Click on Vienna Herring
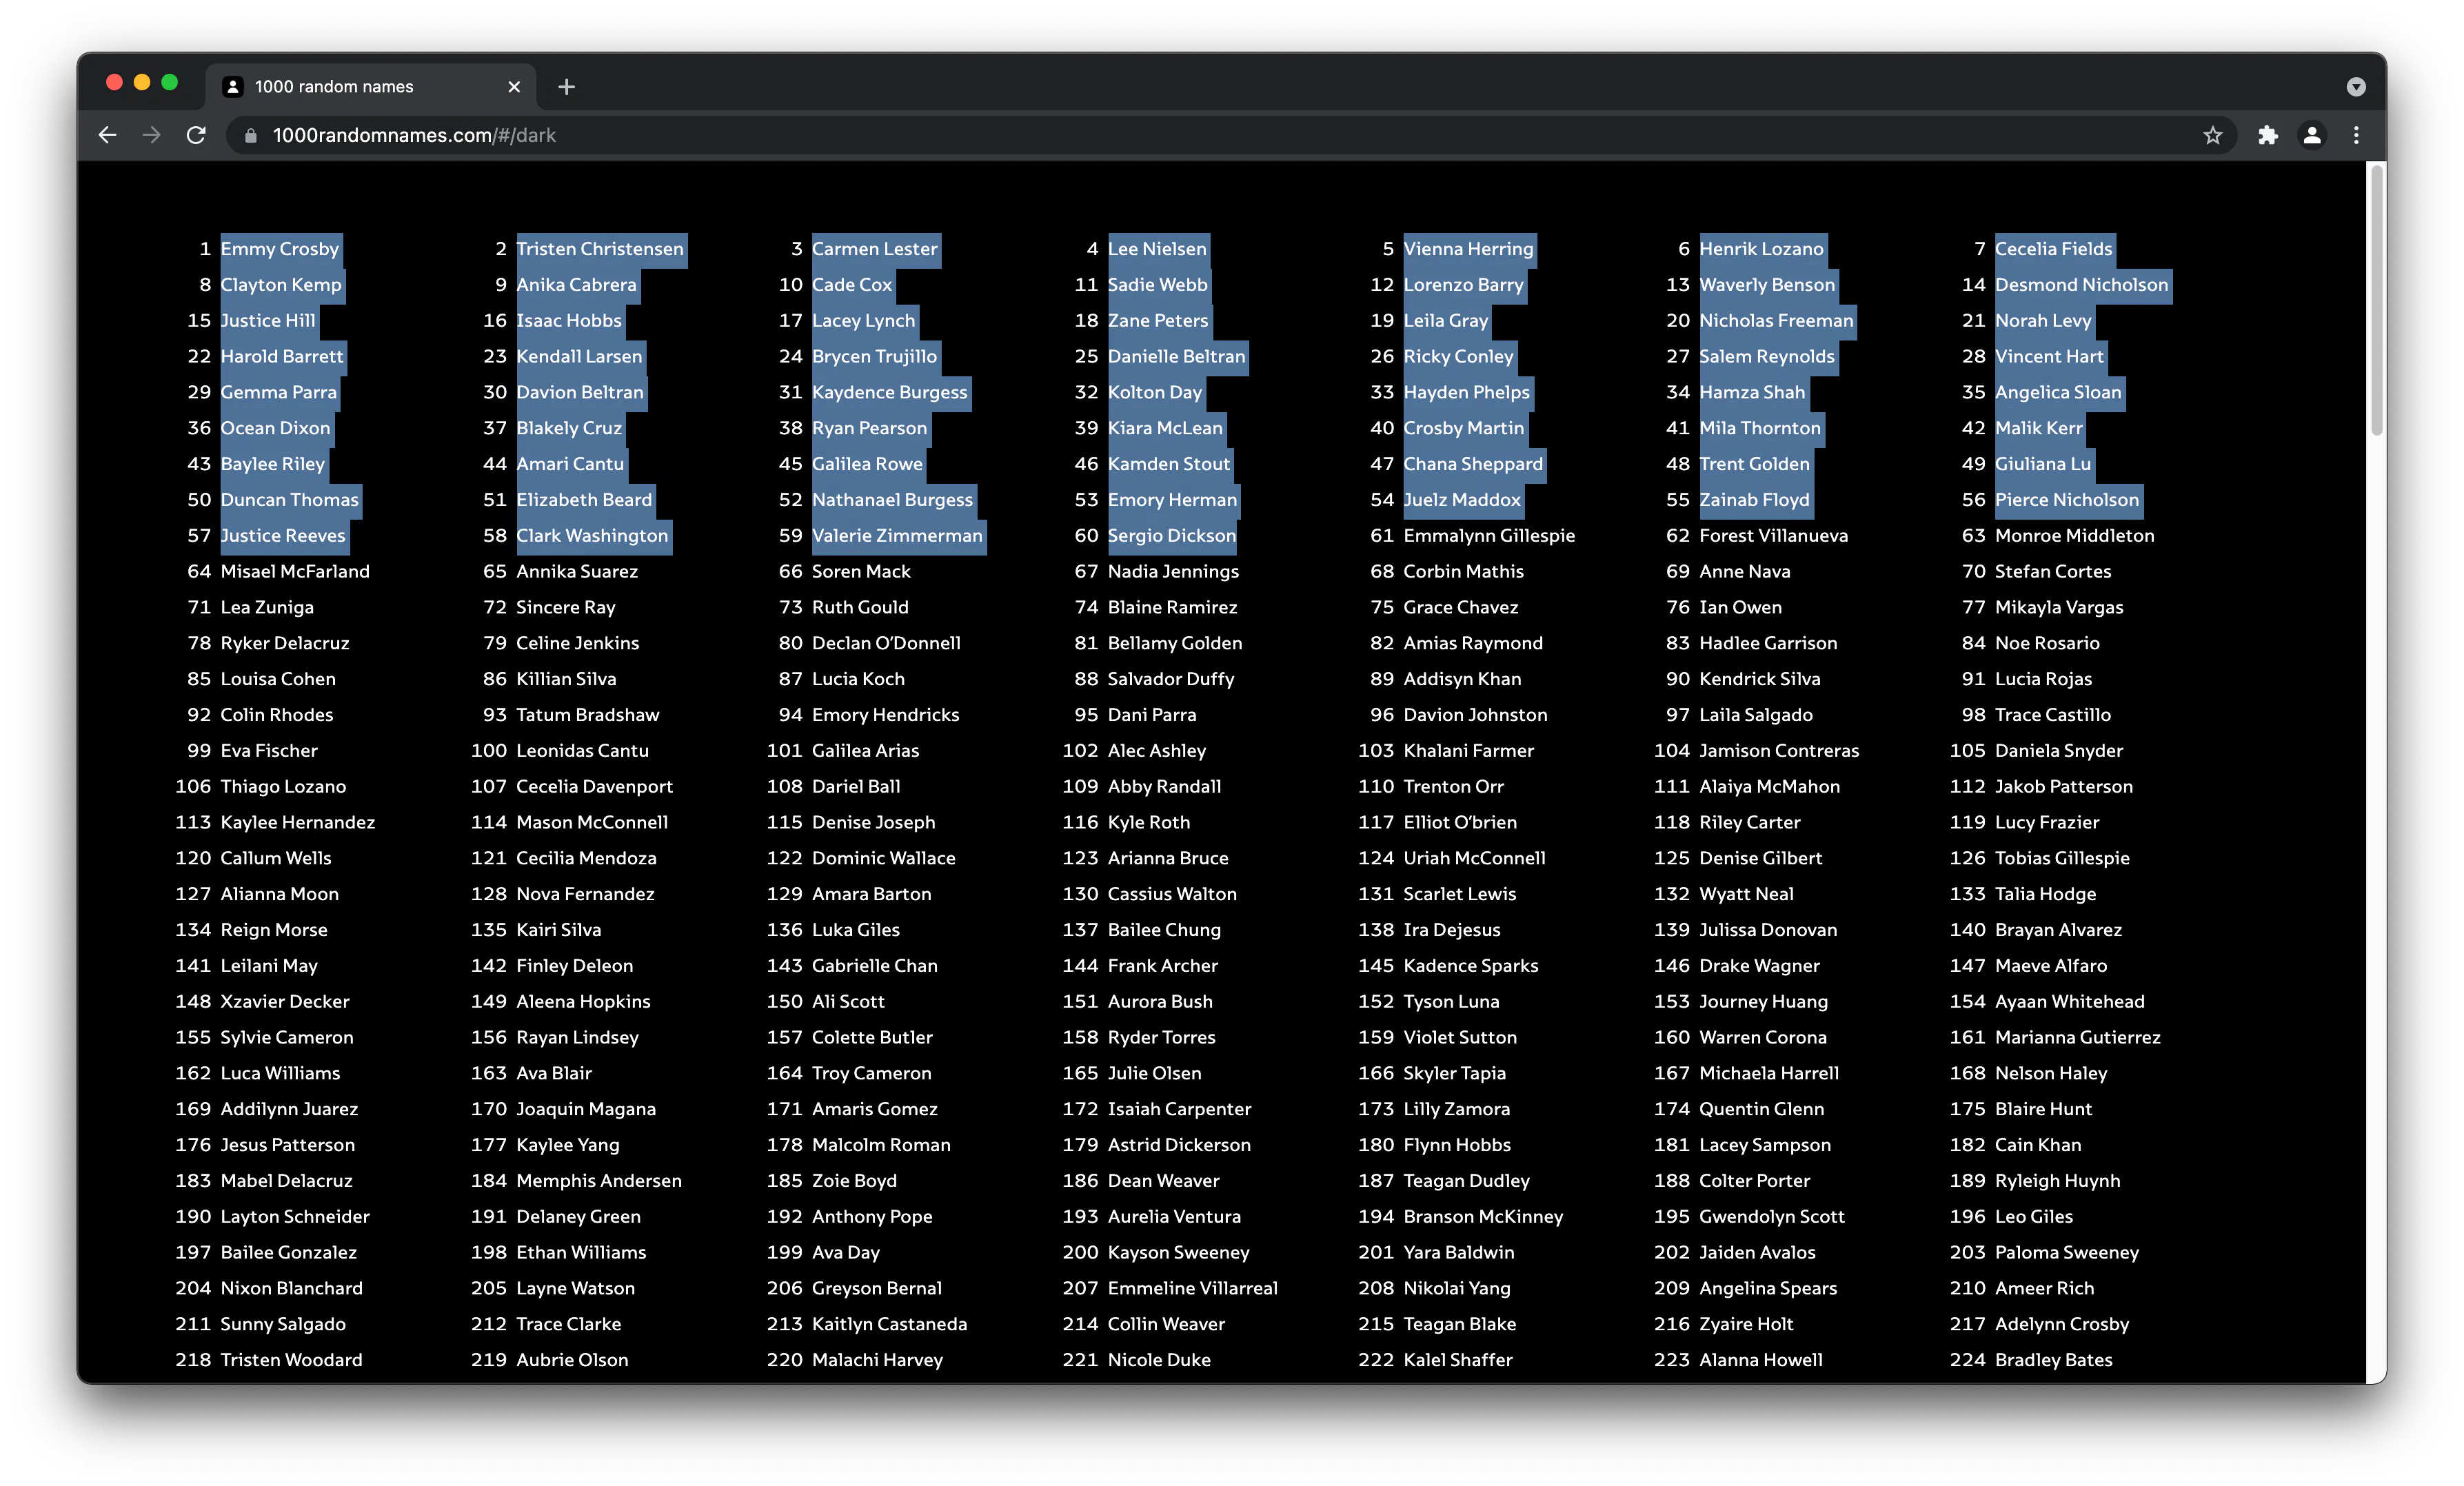Image resolution: width=2464 pixels, height=1486 pixels. pos(1468,249)
